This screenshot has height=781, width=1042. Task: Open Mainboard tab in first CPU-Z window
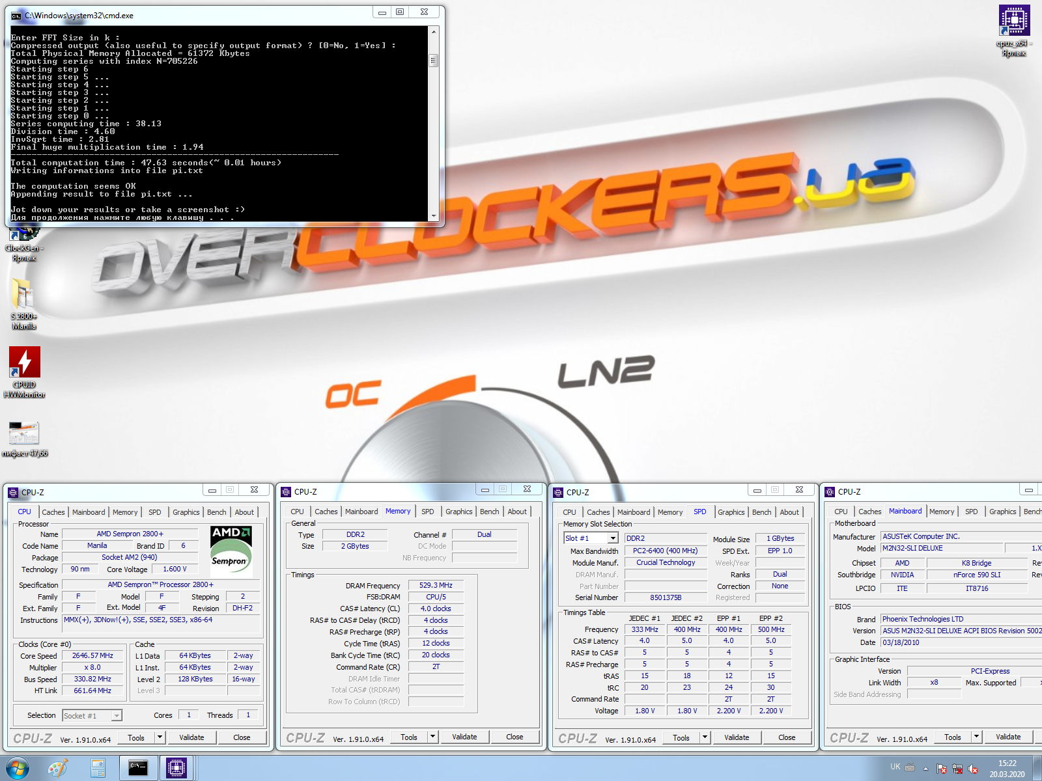tap(89, 512)
